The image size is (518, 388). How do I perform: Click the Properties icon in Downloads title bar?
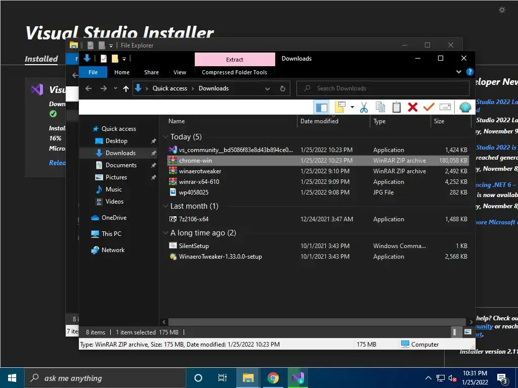point(103,59)
